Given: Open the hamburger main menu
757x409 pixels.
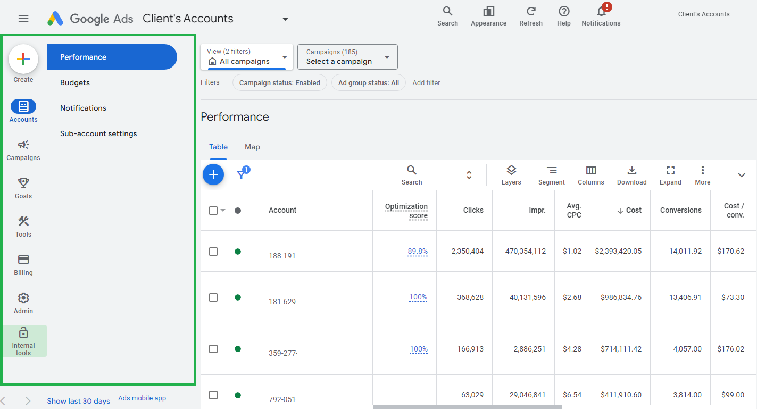Looking at the screenshot, I should click(23, 19).
